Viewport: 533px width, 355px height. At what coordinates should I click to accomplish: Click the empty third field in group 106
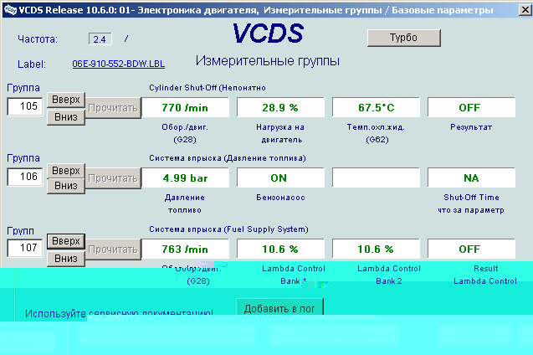click(x=376, y=177)
